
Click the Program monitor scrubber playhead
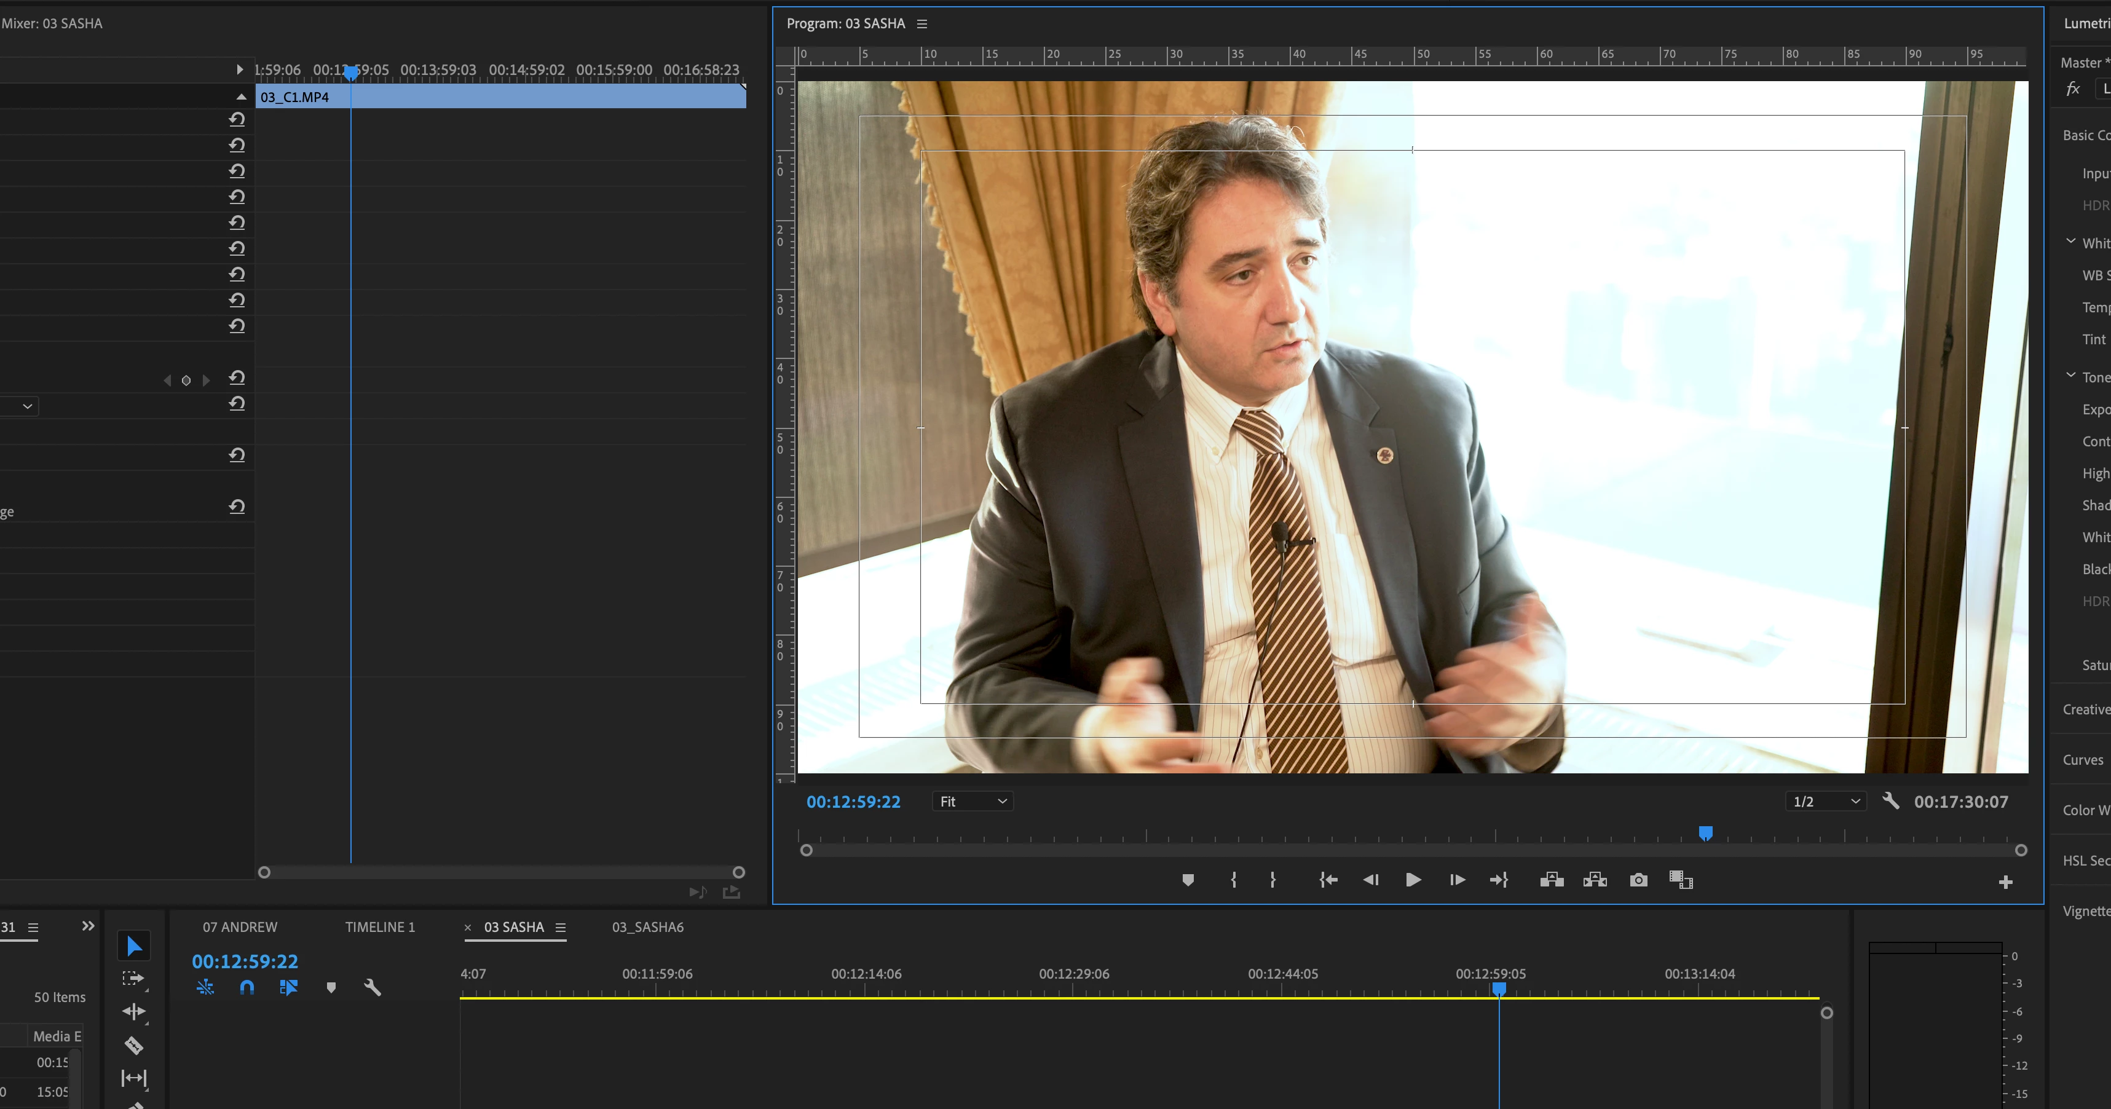1705,834
